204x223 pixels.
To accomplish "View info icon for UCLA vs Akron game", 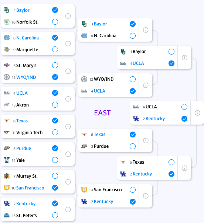I will (x=68, y=99).
